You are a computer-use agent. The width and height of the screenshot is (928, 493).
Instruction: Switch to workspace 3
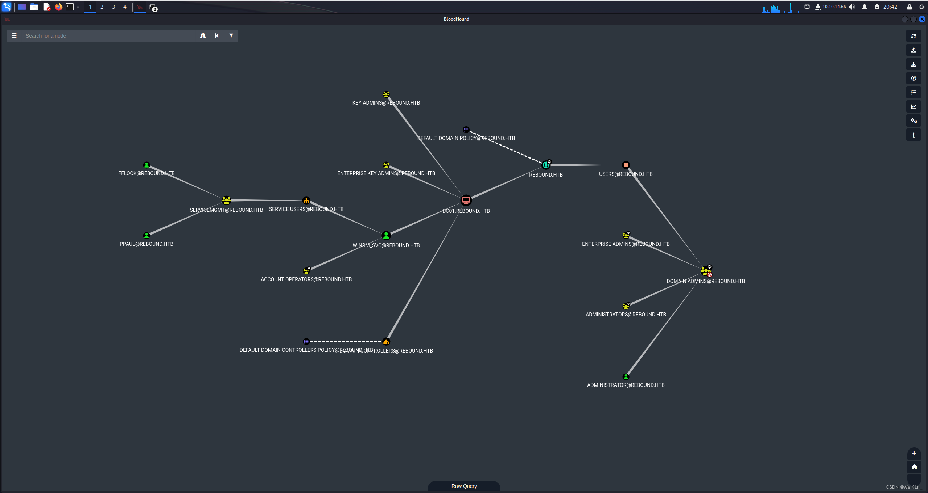pyautogui.click(x=114, y=7)
